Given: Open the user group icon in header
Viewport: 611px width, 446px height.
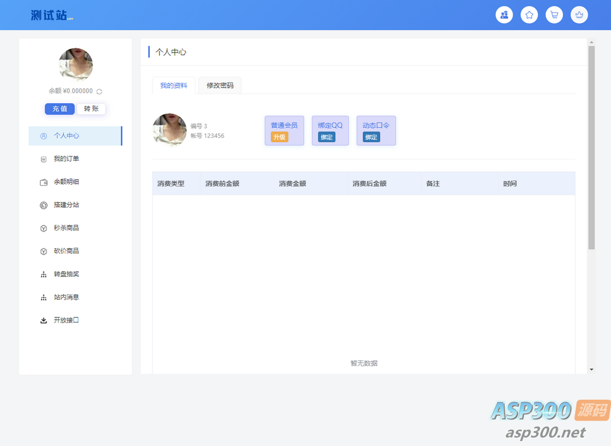Looking at the screenshot, I should coord(505,15).
